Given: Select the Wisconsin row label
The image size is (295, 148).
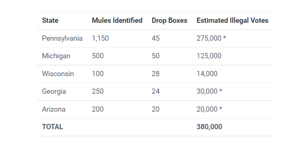Looking at the screenshot, I should point(58,74).
